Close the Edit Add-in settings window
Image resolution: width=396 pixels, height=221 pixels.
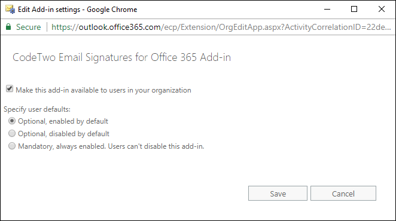click(x=382, y=10)
